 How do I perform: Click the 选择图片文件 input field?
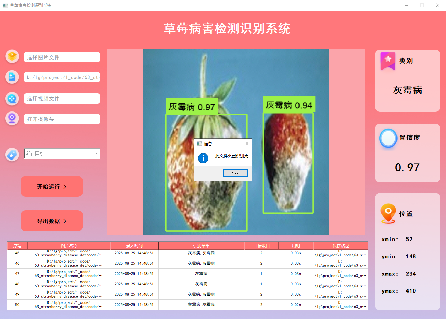(62, 57)
